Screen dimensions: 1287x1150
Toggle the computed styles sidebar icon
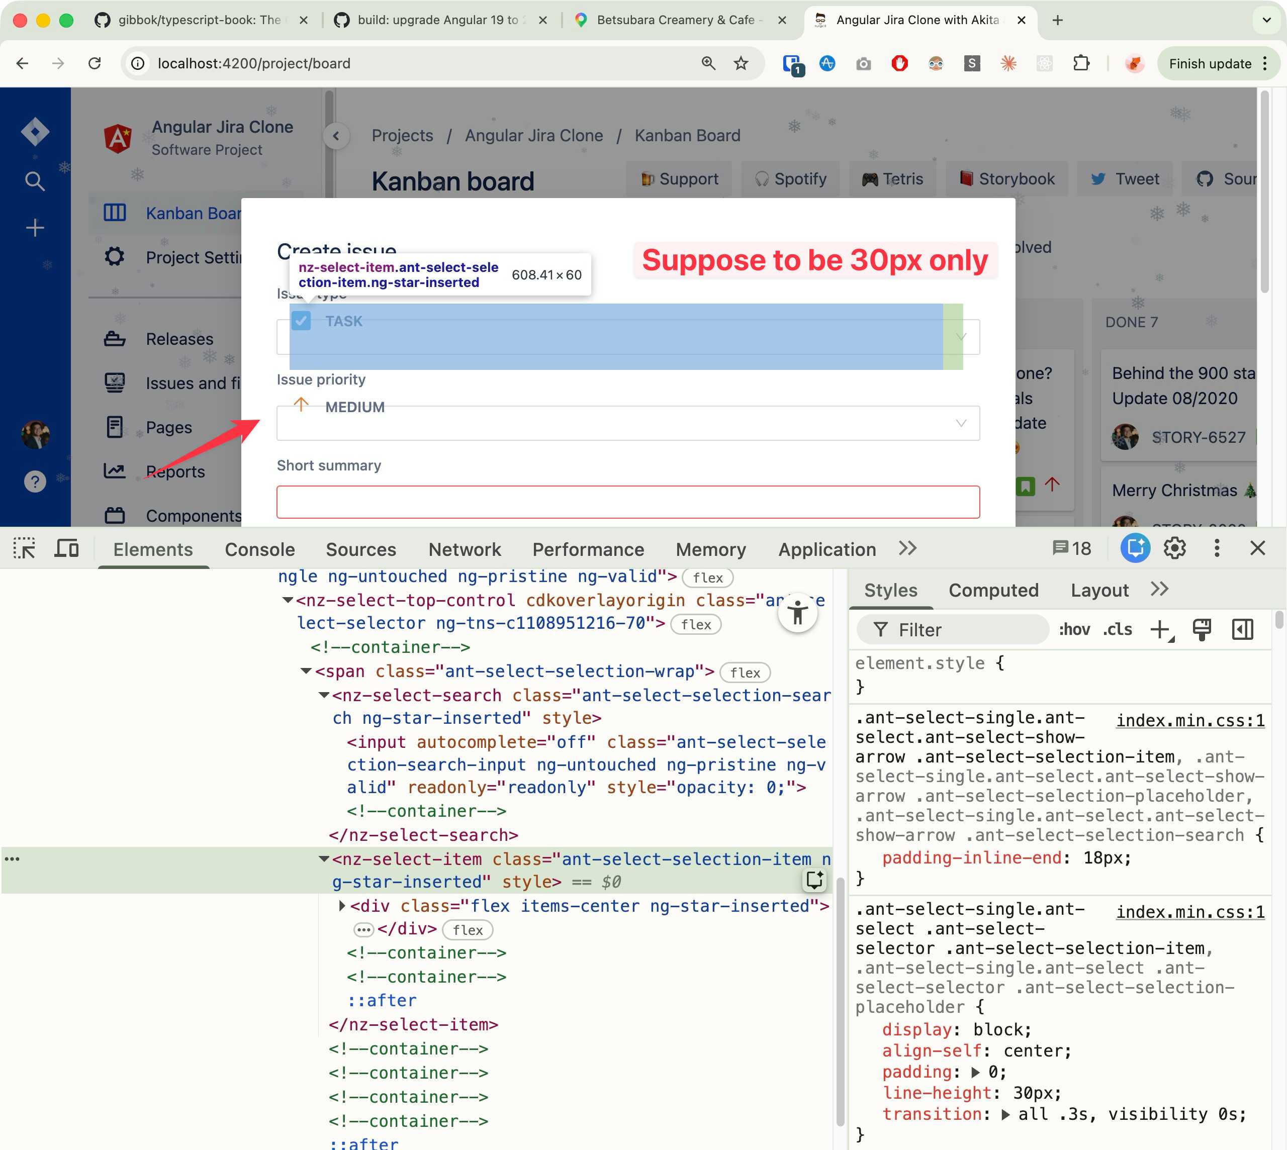pos(1242,629)
